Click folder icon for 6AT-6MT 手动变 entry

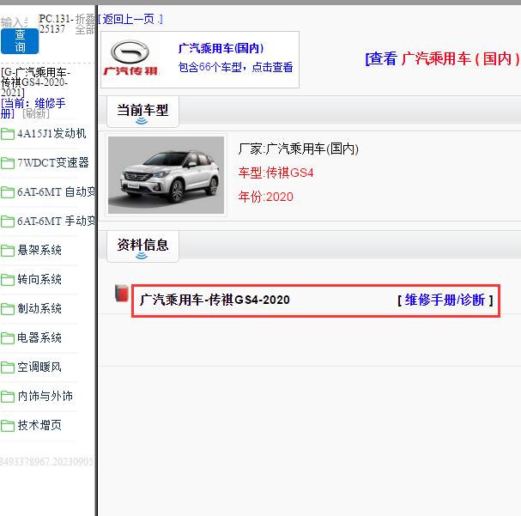coord(8,222)
